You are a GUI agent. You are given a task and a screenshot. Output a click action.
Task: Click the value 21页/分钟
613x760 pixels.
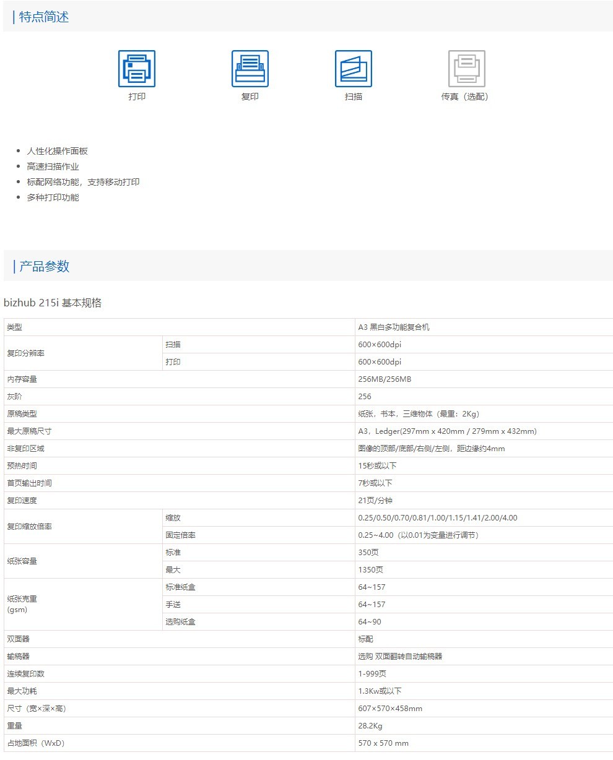point(375,501)
